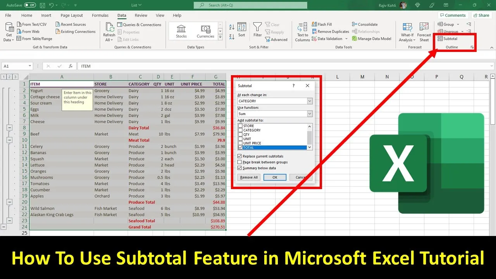Check the QTY checkbox
This screenshot has width=496, height=279.
tap(240, 134)
